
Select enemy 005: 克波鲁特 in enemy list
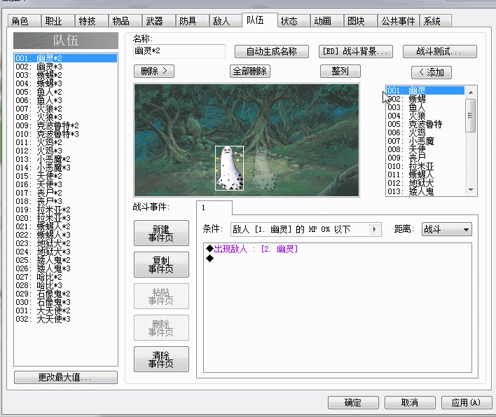(x=425, y=124)
